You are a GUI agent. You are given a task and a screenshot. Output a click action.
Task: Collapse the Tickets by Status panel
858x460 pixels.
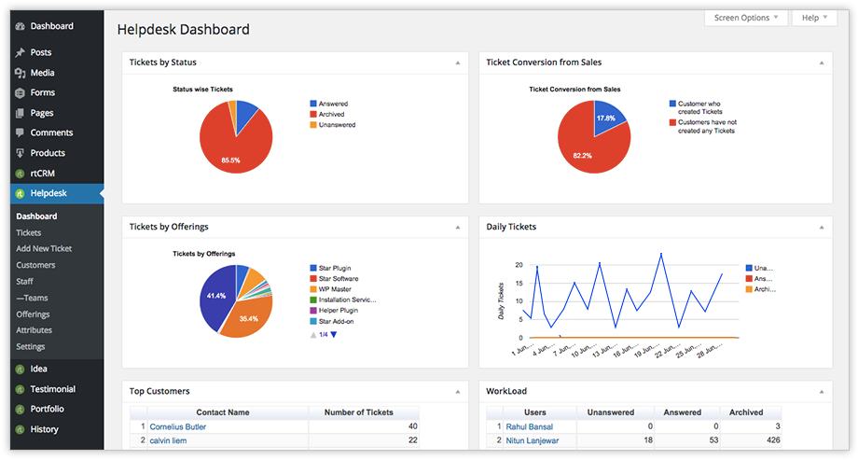[457, 63]
